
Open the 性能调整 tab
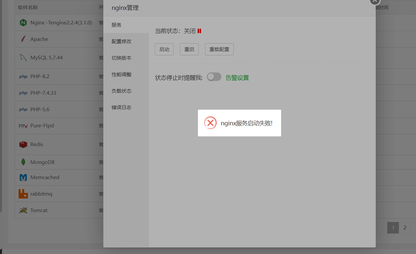coord(126,74)
